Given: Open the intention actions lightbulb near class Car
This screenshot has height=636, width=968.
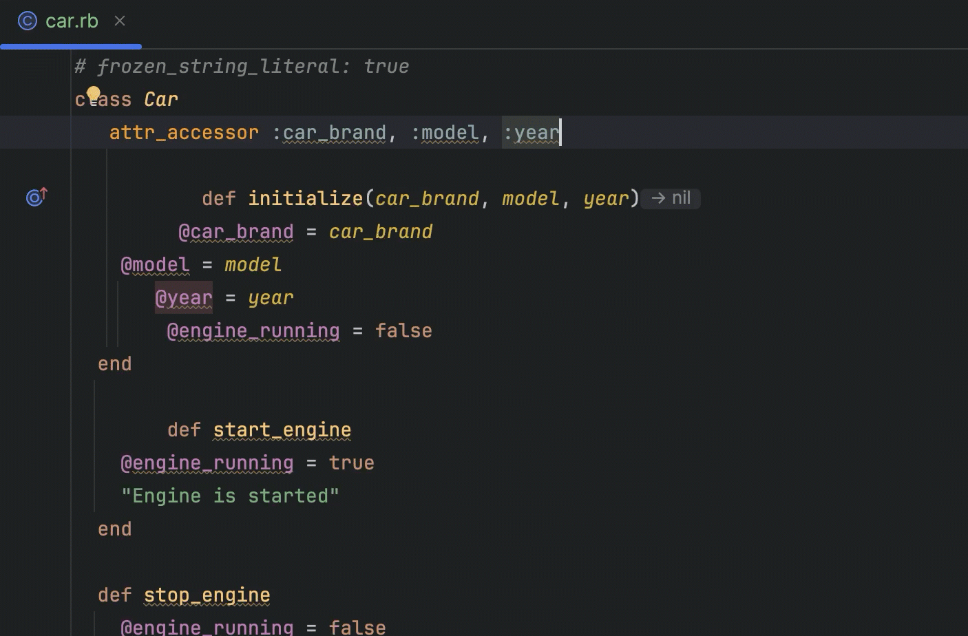Looking at the screenshot, I should [94, 94].
